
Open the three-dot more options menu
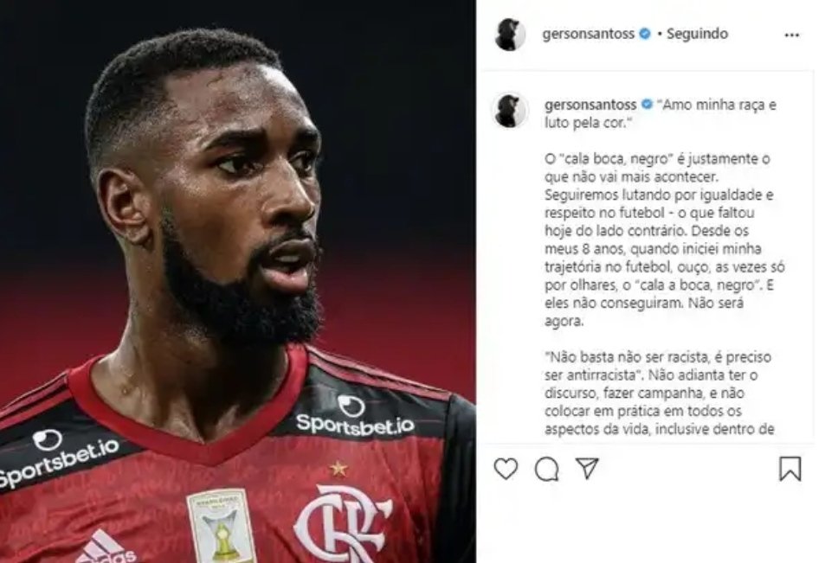(x=792, y=35)
